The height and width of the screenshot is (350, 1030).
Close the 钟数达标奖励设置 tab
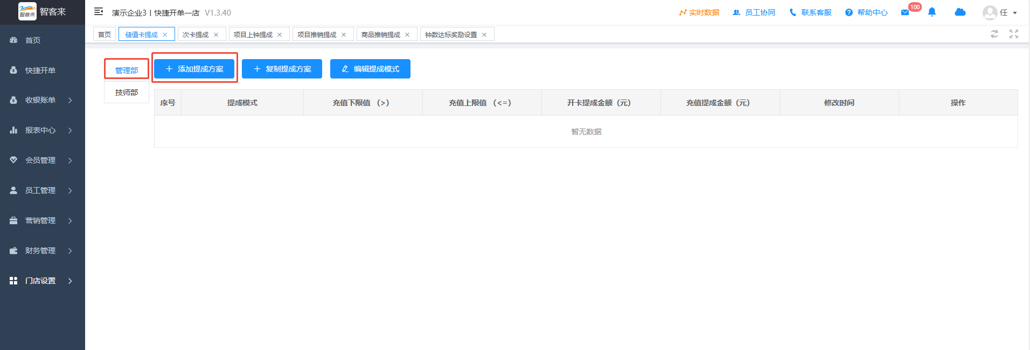click(484, 35)
